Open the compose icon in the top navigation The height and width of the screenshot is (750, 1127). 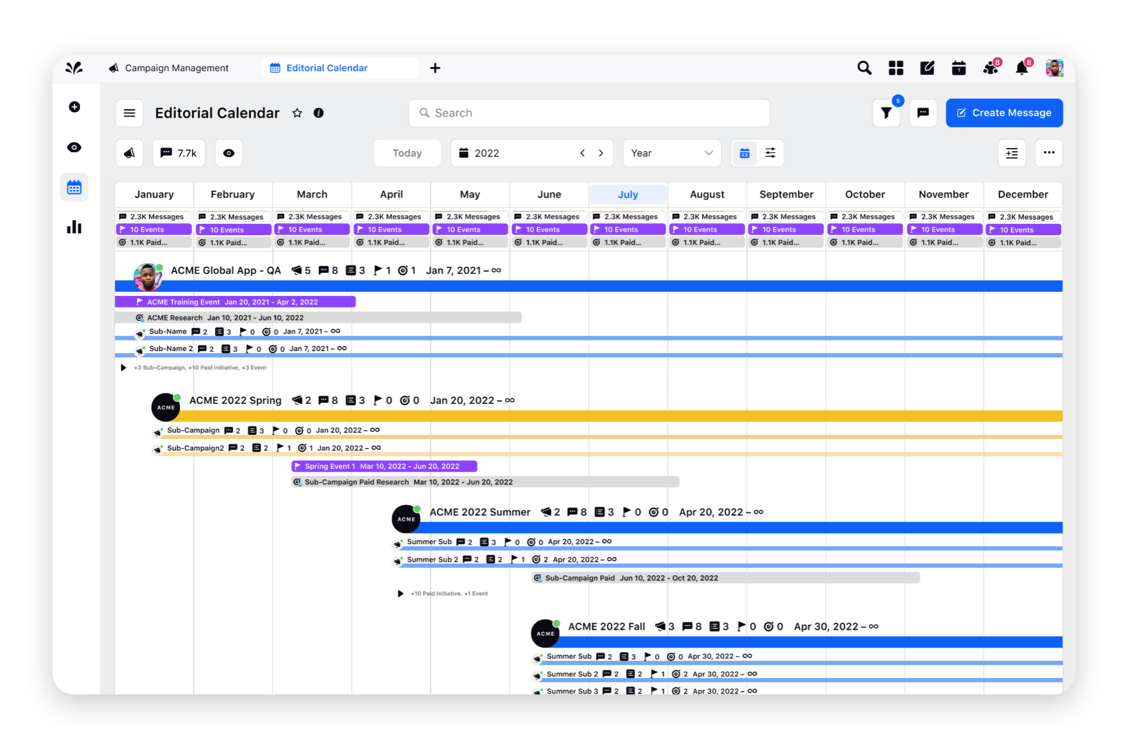(x=927, y=68)
